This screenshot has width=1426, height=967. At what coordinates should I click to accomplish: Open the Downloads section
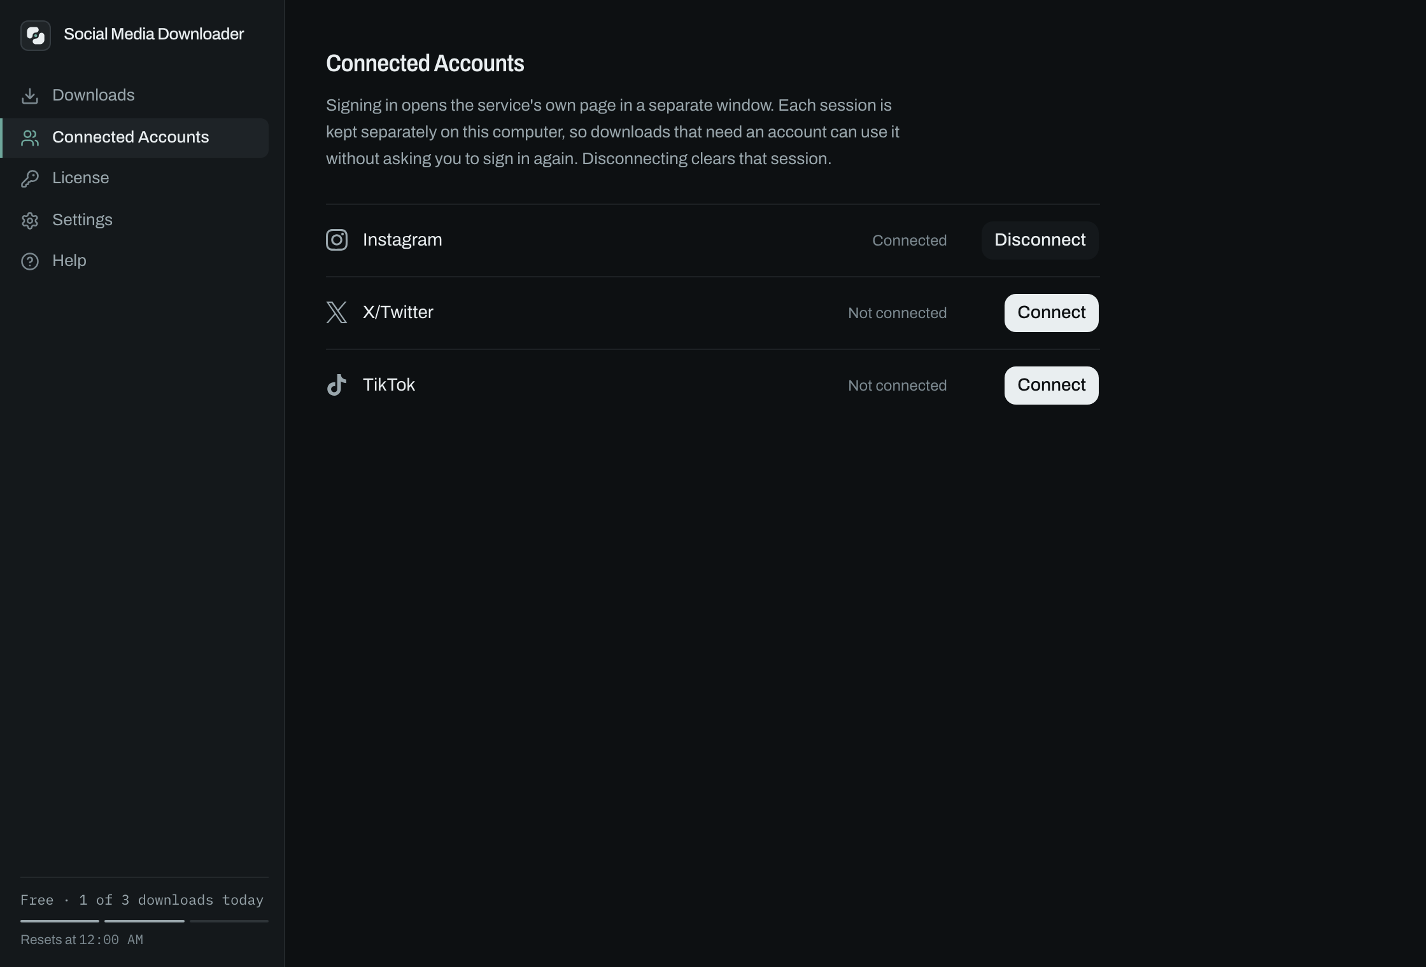[x=136, y=95]
